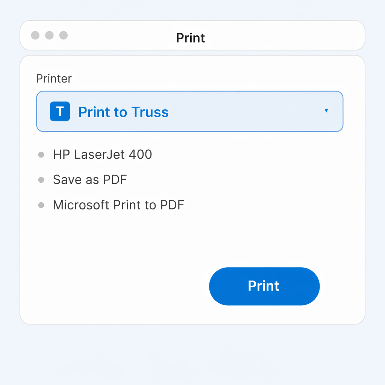
Task: Click the Print title bar label
Action: click(190, 38)
